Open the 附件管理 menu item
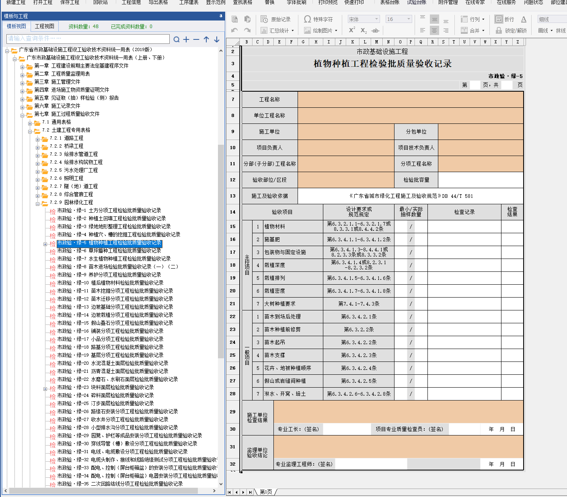 (x=448, y=2)
